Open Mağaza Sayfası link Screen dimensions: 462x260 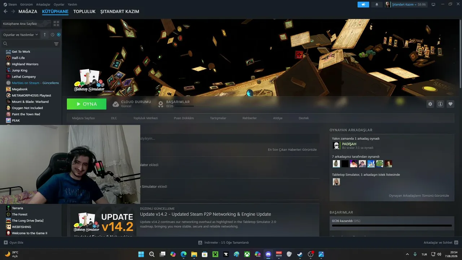click(x=83, y=118)
